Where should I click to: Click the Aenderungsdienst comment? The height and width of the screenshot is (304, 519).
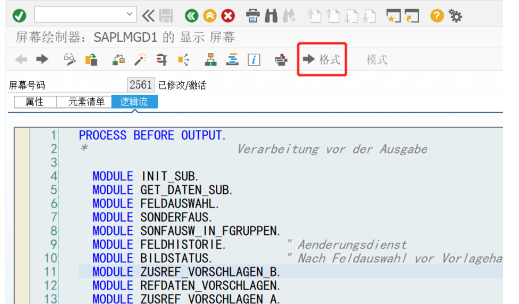pos(346,245)
